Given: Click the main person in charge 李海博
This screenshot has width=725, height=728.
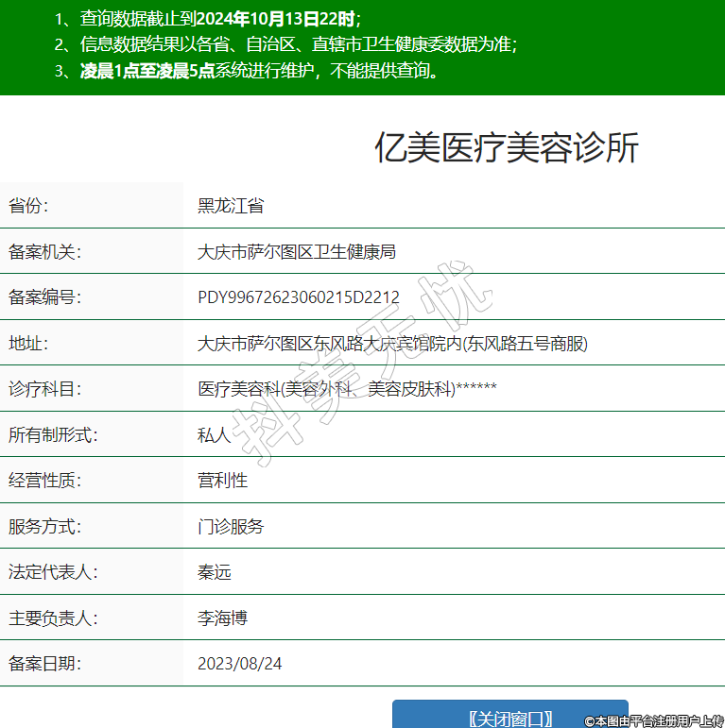Looking at the screenshot, I should pyautogui.click(x=222, y=618).
